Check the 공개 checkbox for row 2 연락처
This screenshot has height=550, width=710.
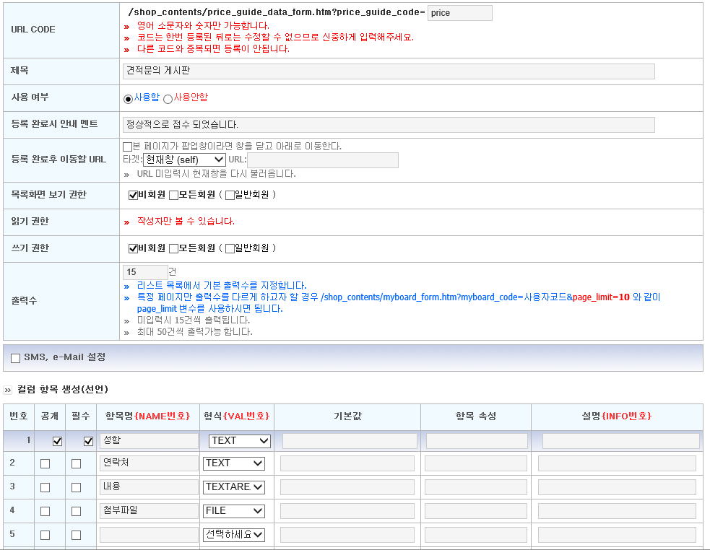coord(46,463)
